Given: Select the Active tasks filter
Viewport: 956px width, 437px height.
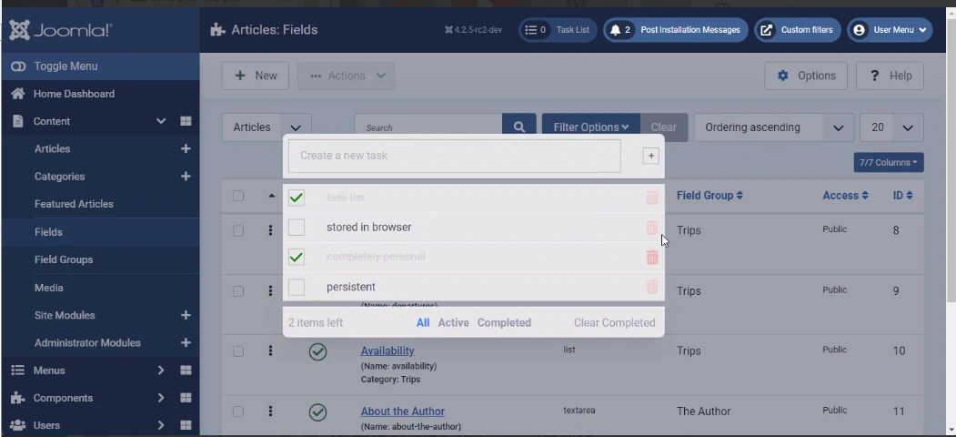Looking at the screenshot, I should pos(454,323).
